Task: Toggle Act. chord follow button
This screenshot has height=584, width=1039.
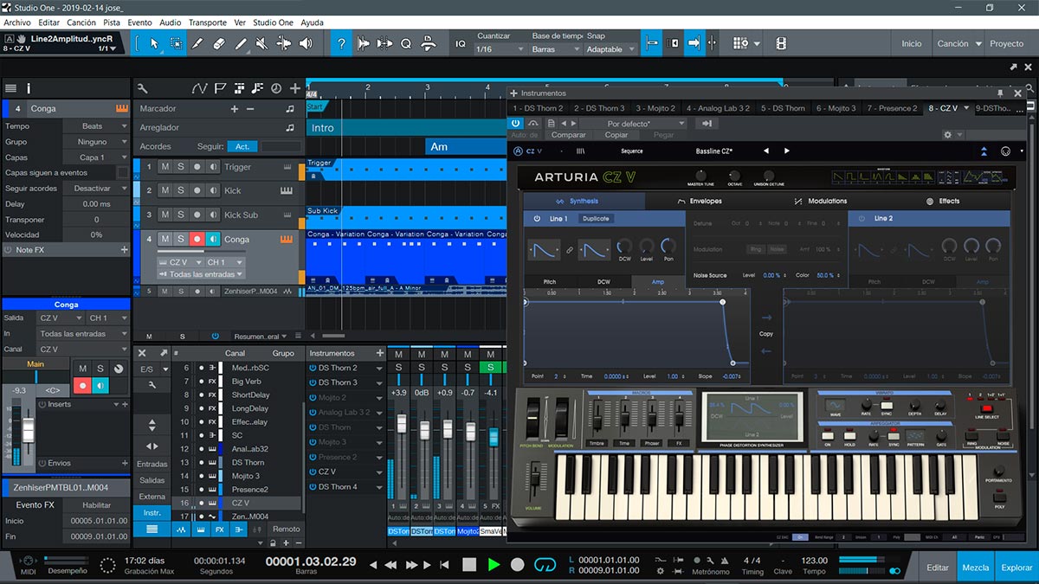Action: coord(242,147)
